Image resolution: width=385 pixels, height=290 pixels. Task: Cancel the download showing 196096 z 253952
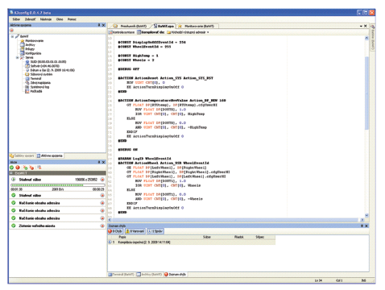click(x=102, y=180)
